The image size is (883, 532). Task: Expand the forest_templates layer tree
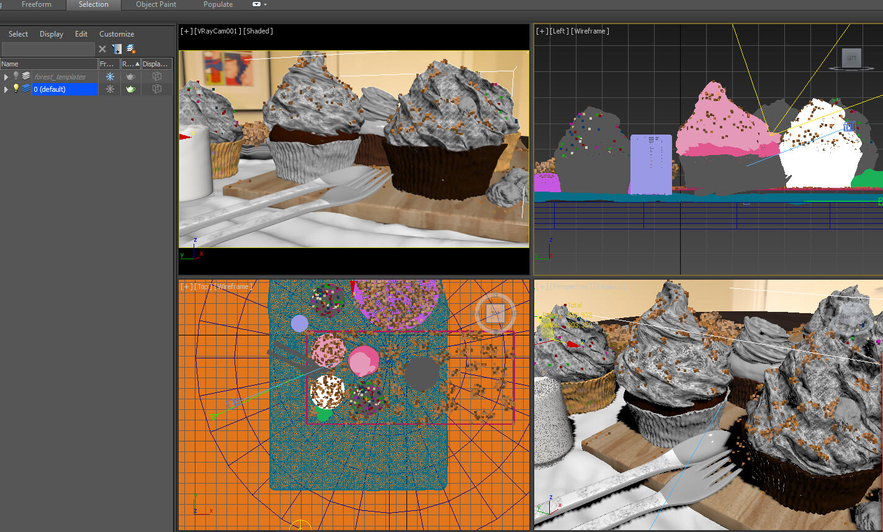click(x=6, y=77)
